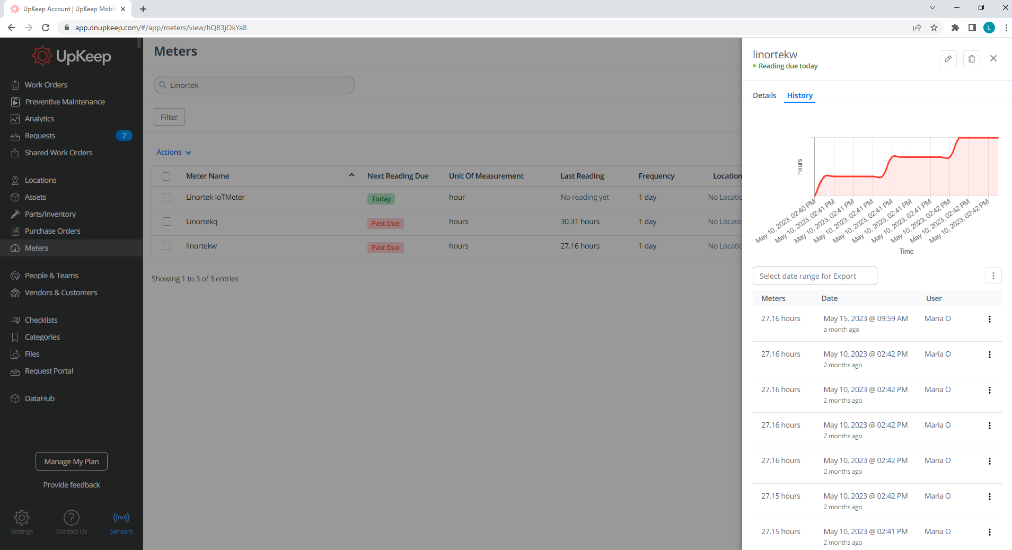
Task: Open Linortekq meter row
Action: pyautogui.click(x=201, y=221)
